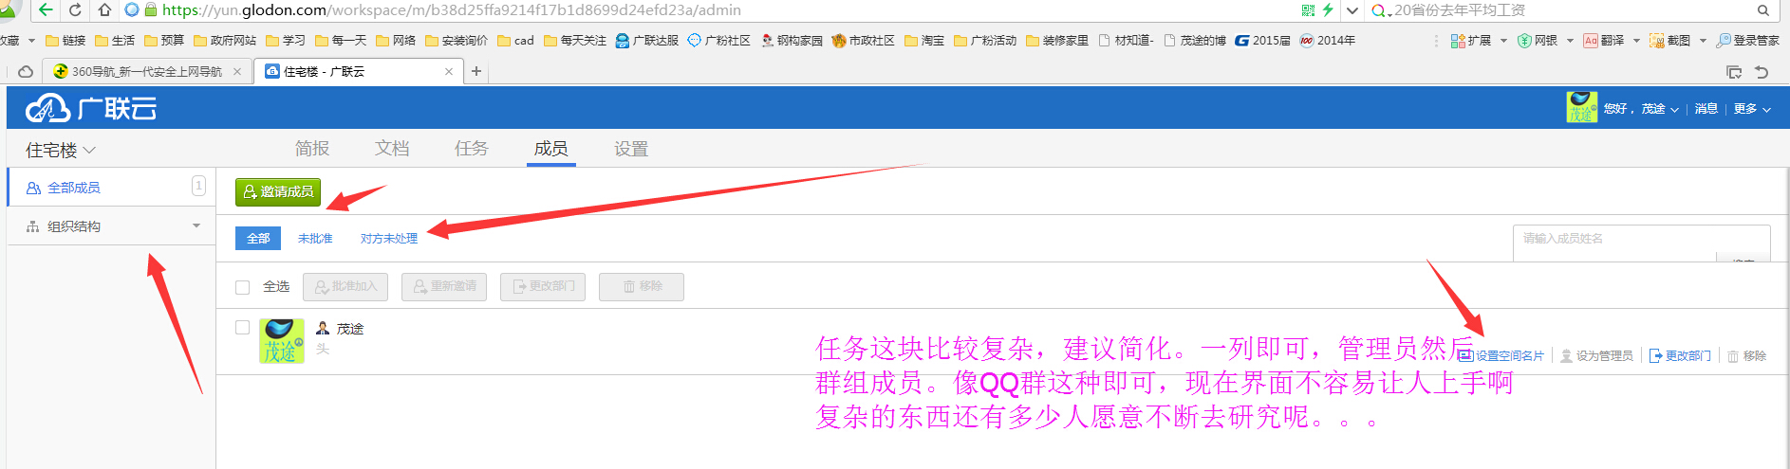Tick the checkbox beside member 茂途
Screen dimensions: 1790x469
243,328
